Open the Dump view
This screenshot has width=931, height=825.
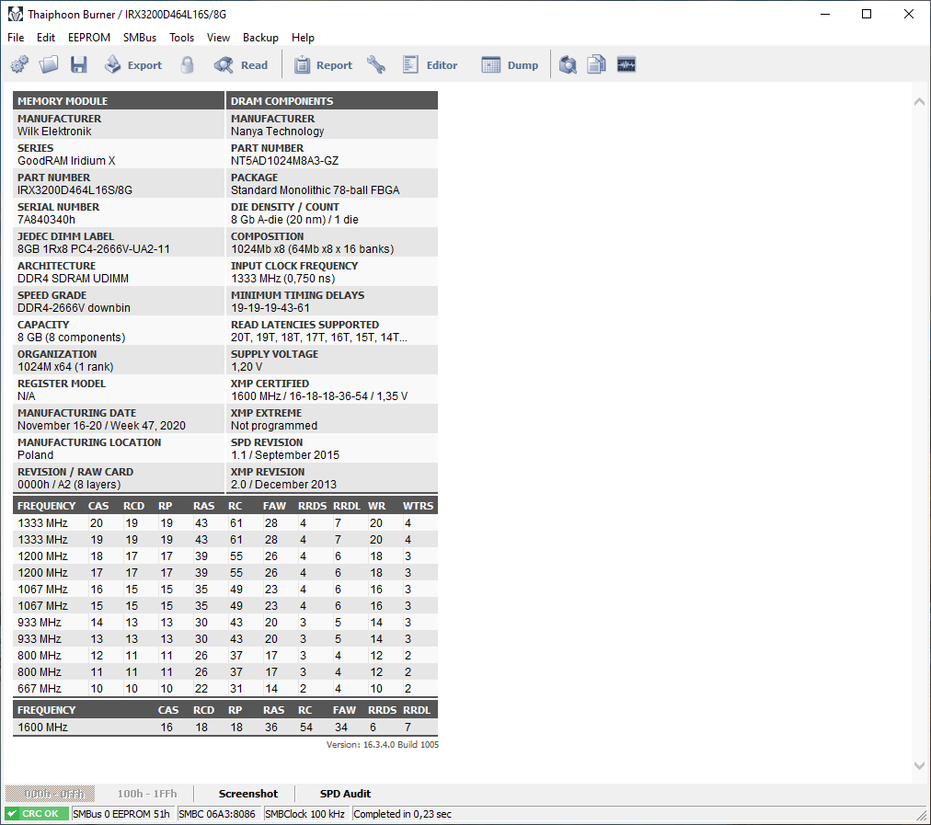tap(510, 64)
